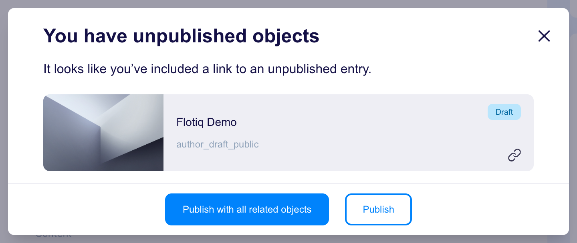Screen dimensions: 577x243
Task: Dismiss dialog by clicking dimmed backdrop
Action: [4, 120]
